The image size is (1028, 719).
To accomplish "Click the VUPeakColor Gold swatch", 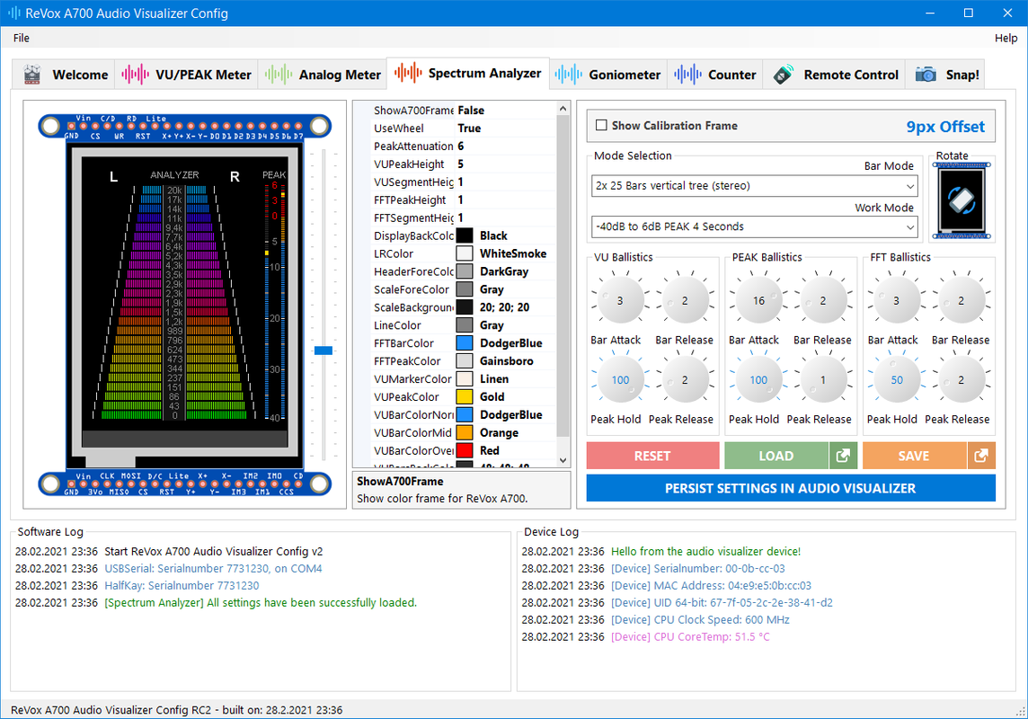I will tap(465, 397).
